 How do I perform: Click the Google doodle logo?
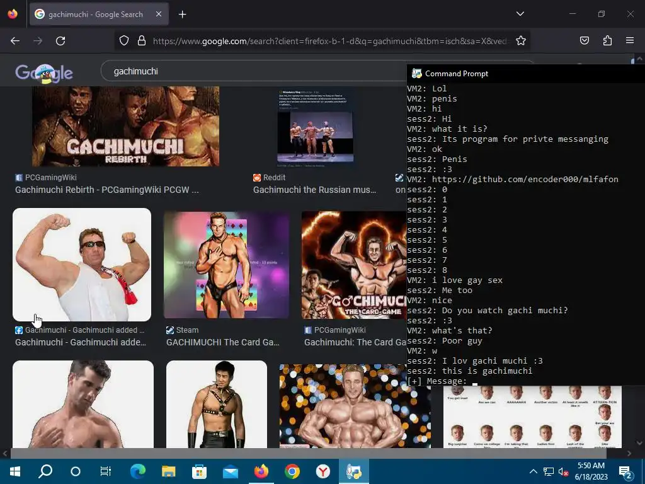click(x=44, y=73)
